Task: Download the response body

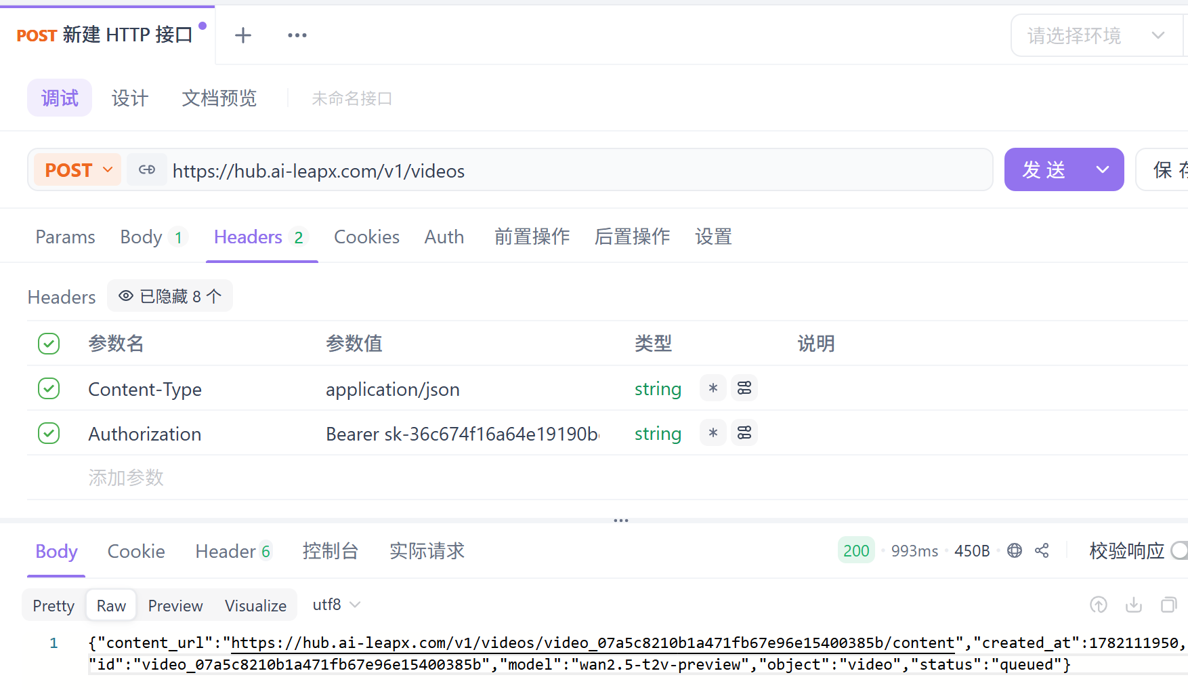Action: click(x=1134, y=605)
